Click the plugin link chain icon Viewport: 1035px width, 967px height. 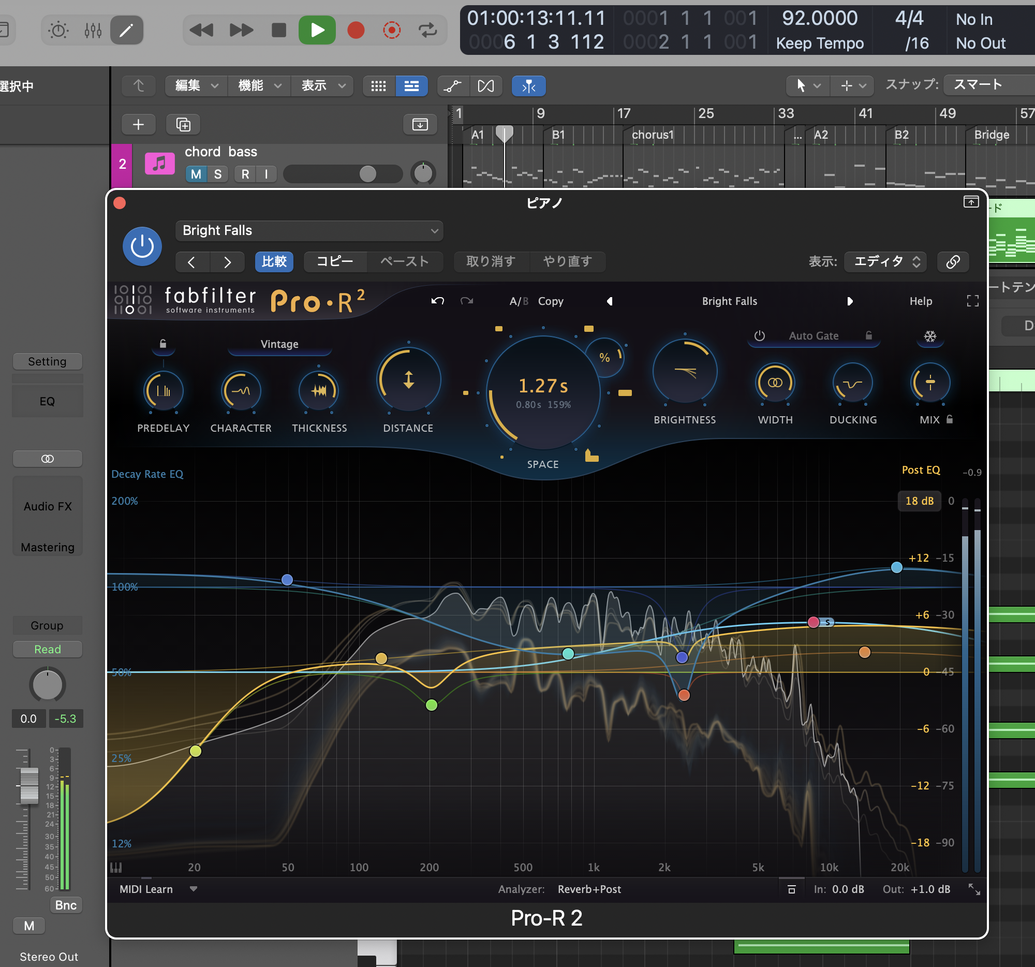click(x=953, y=261)
